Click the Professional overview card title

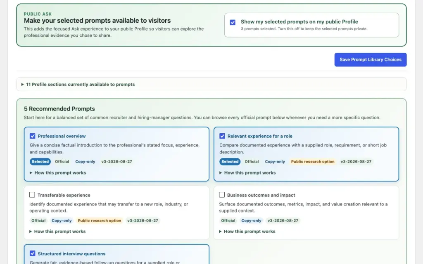(x=62, y=136)
